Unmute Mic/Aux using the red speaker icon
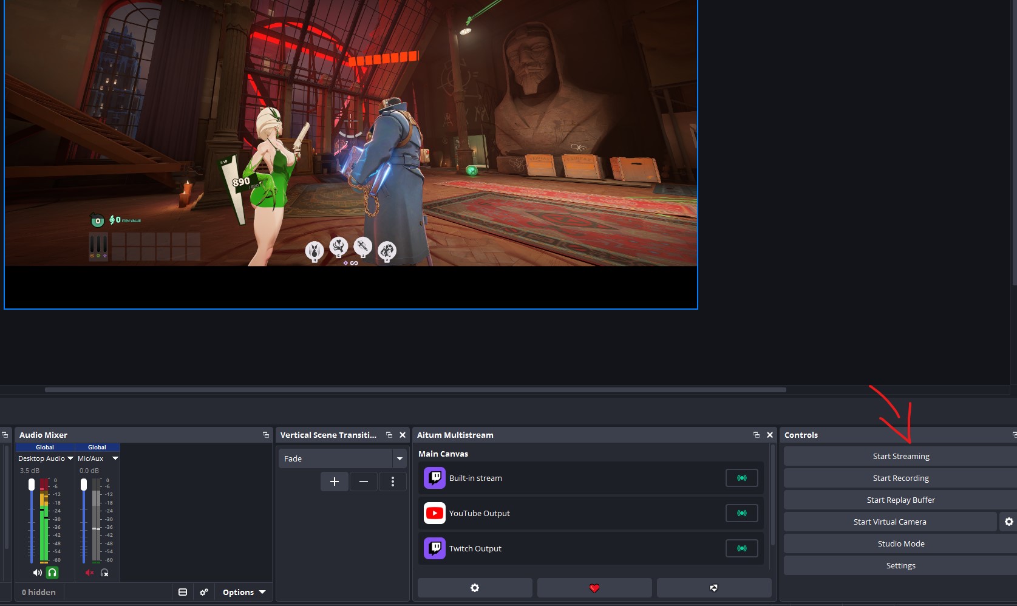This screenshot has height=606, width=1017. (x=90, y=573)
